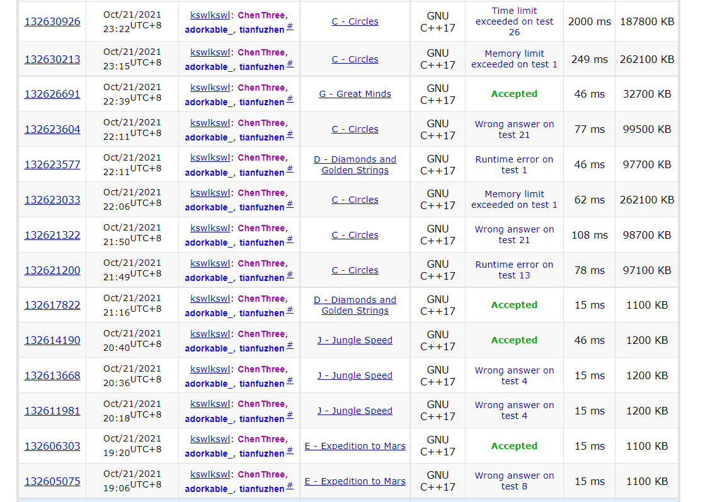Screen dimensions: 722x502
Task: Open E - Expedition to Mars in the 132606303 row
Action: click(x=355, y=447)
